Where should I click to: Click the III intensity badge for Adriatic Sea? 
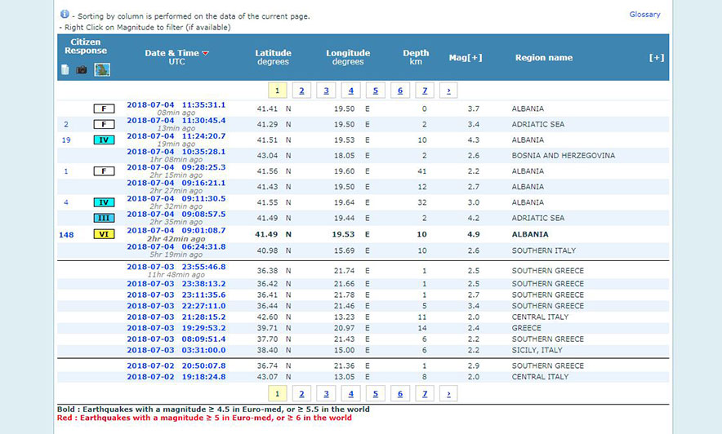[x=104, y=219]
